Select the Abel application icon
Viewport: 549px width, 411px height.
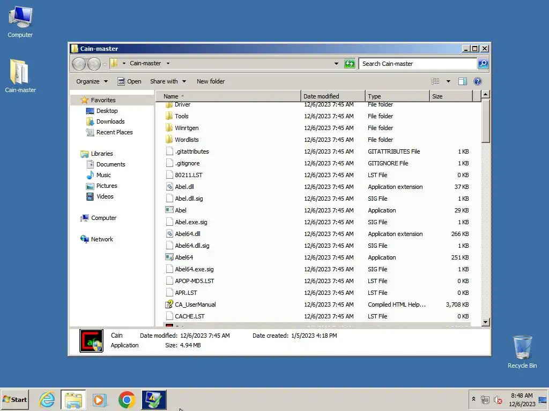point(169,210)
